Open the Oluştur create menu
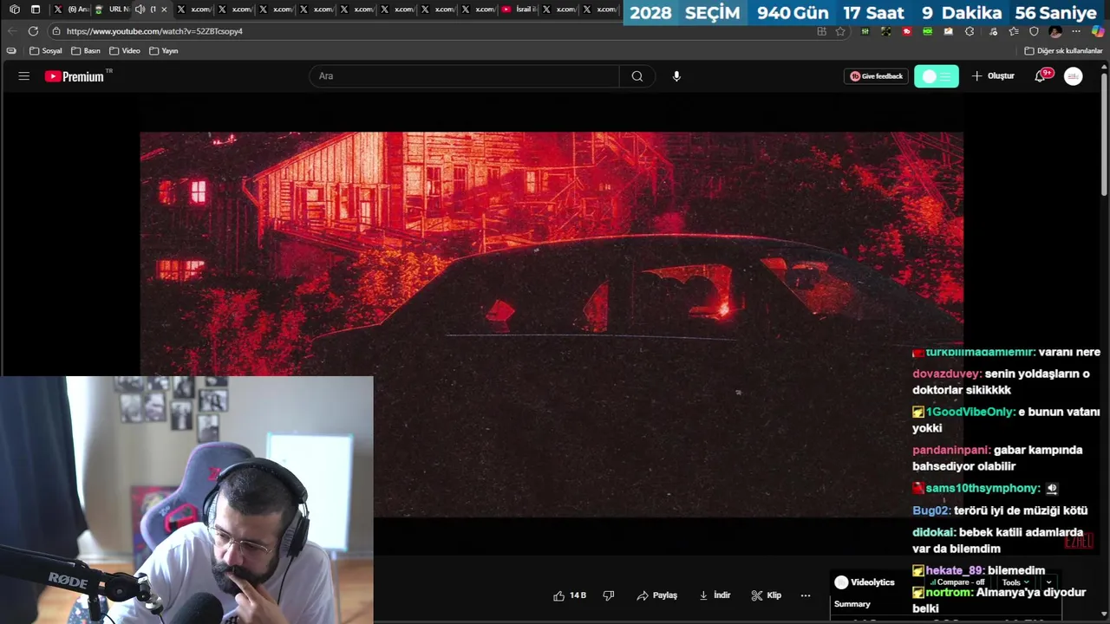Screen dimensions: 1110x624 click(993, 76)
